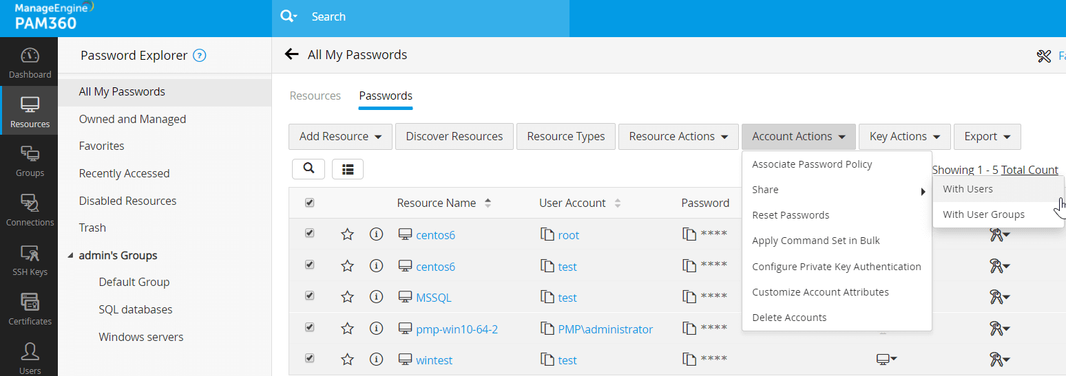Show info for the wintest resource
Viewport: 1066px width, 376px height.
376,360
